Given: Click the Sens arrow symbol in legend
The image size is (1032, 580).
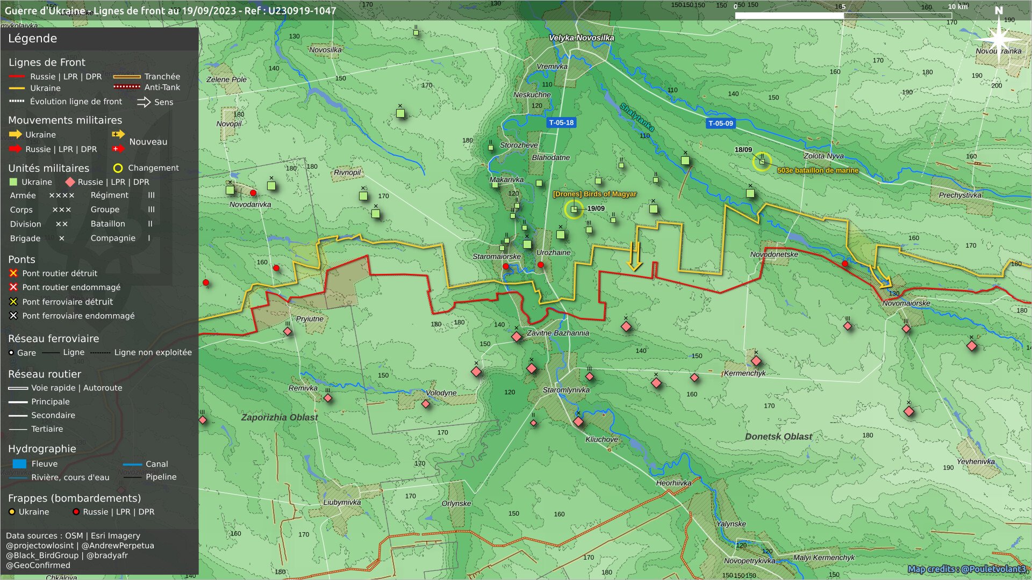Looking at the screenshot, I should (x=144, y=102).
